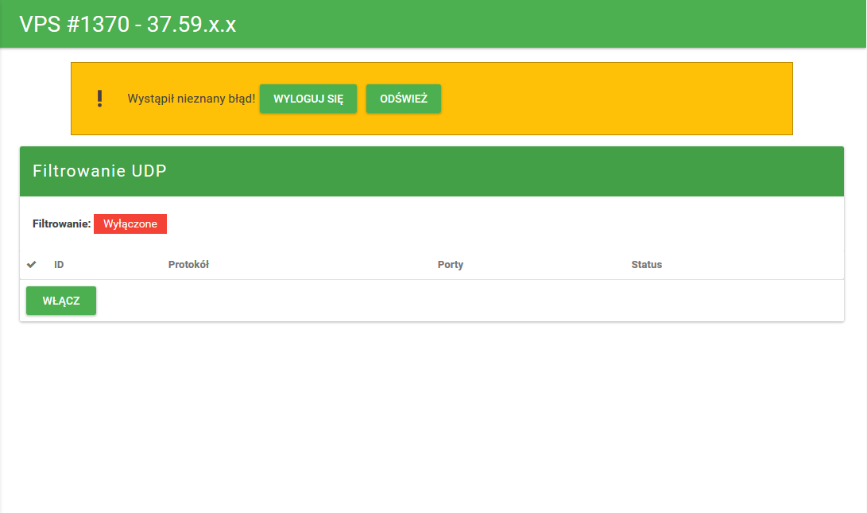Viewport: 867px width, 513px height.
Task: Click the bold Filtrowanie: label
Action: (x=61, y=224)
